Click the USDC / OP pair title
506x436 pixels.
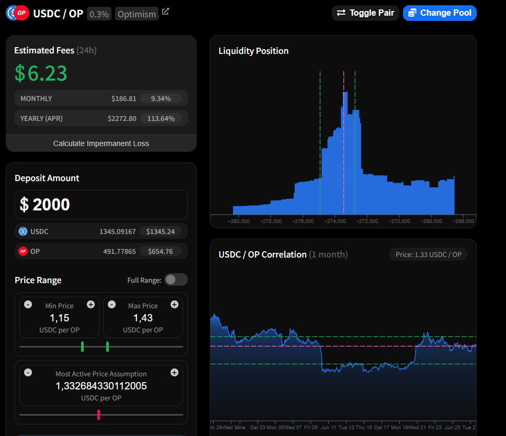point(58,14)
